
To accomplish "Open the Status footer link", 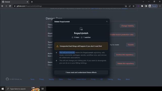I will 61,79.
